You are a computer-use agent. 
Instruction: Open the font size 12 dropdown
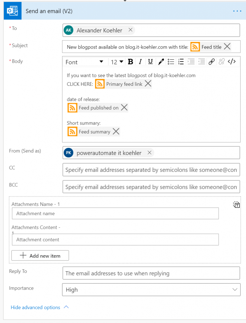(x=117, y=62)
